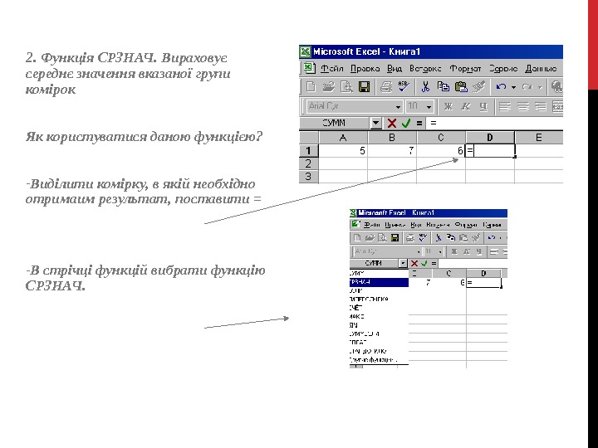Click formula bar input in larger Excel window
Image resolution: width=598 pixels, height=448 pixels.
coord(496,123)
